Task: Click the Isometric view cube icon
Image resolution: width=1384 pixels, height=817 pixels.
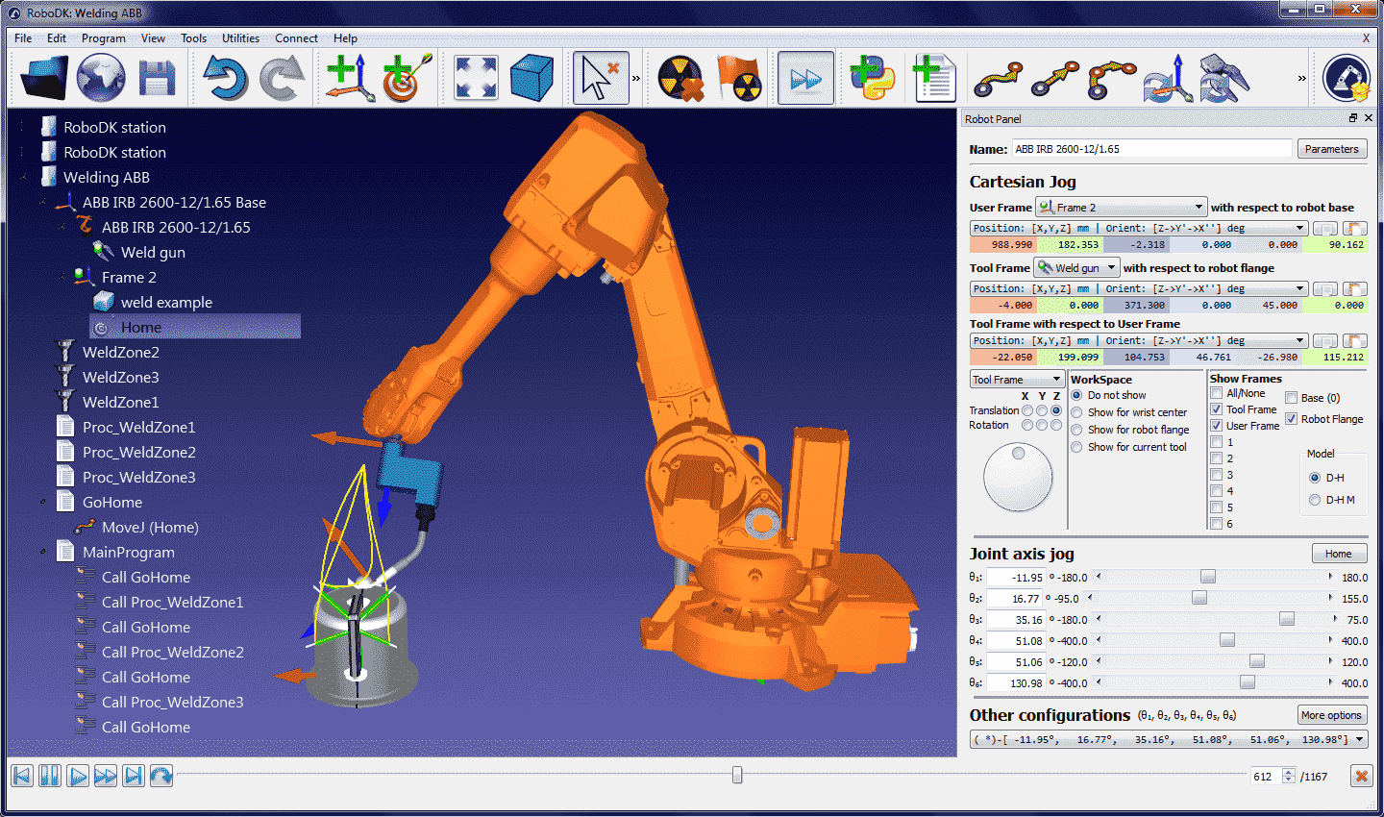Action: point(531,79)
